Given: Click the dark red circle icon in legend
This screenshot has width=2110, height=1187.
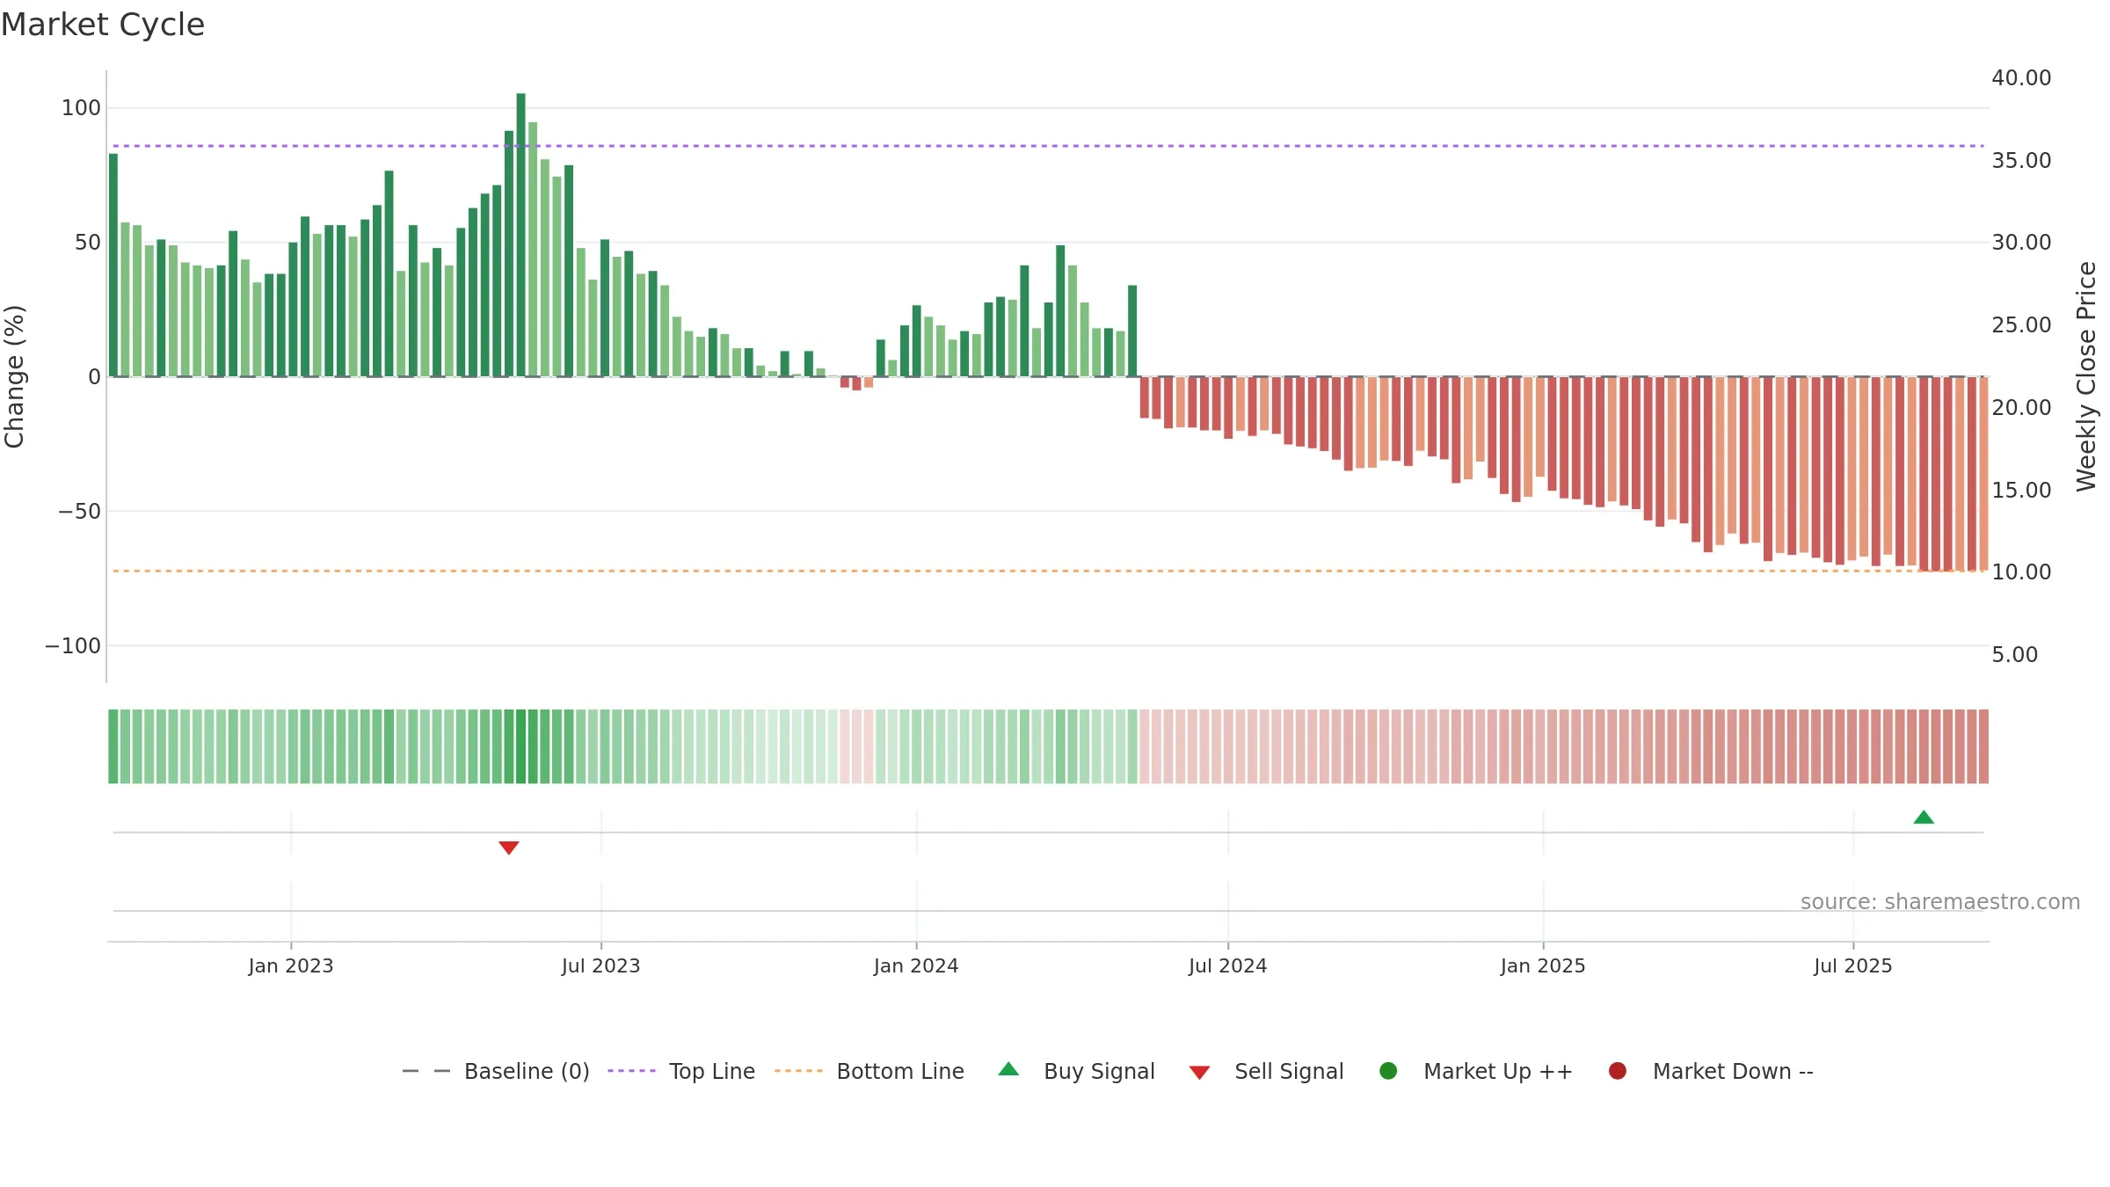Looking at the screenshot, I should tap(1617, 1071).
